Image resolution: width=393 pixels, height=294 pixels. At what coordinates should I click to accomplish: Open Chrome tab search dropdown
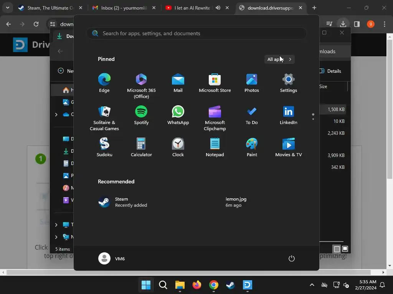pyautogui.click(x=8, y=8)
